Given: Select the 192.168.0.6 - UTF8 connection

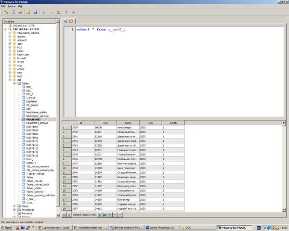Looking at the screenshot, I should 24,26.
